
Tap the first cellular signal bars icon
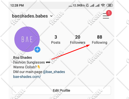[x=92, y=5]
